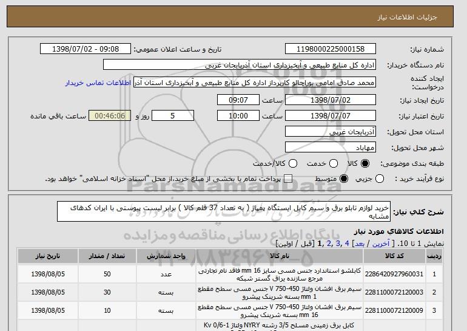467x331 pixels.
Task: Click item code 2286420927960031
Action: click(x=394, y=274)
